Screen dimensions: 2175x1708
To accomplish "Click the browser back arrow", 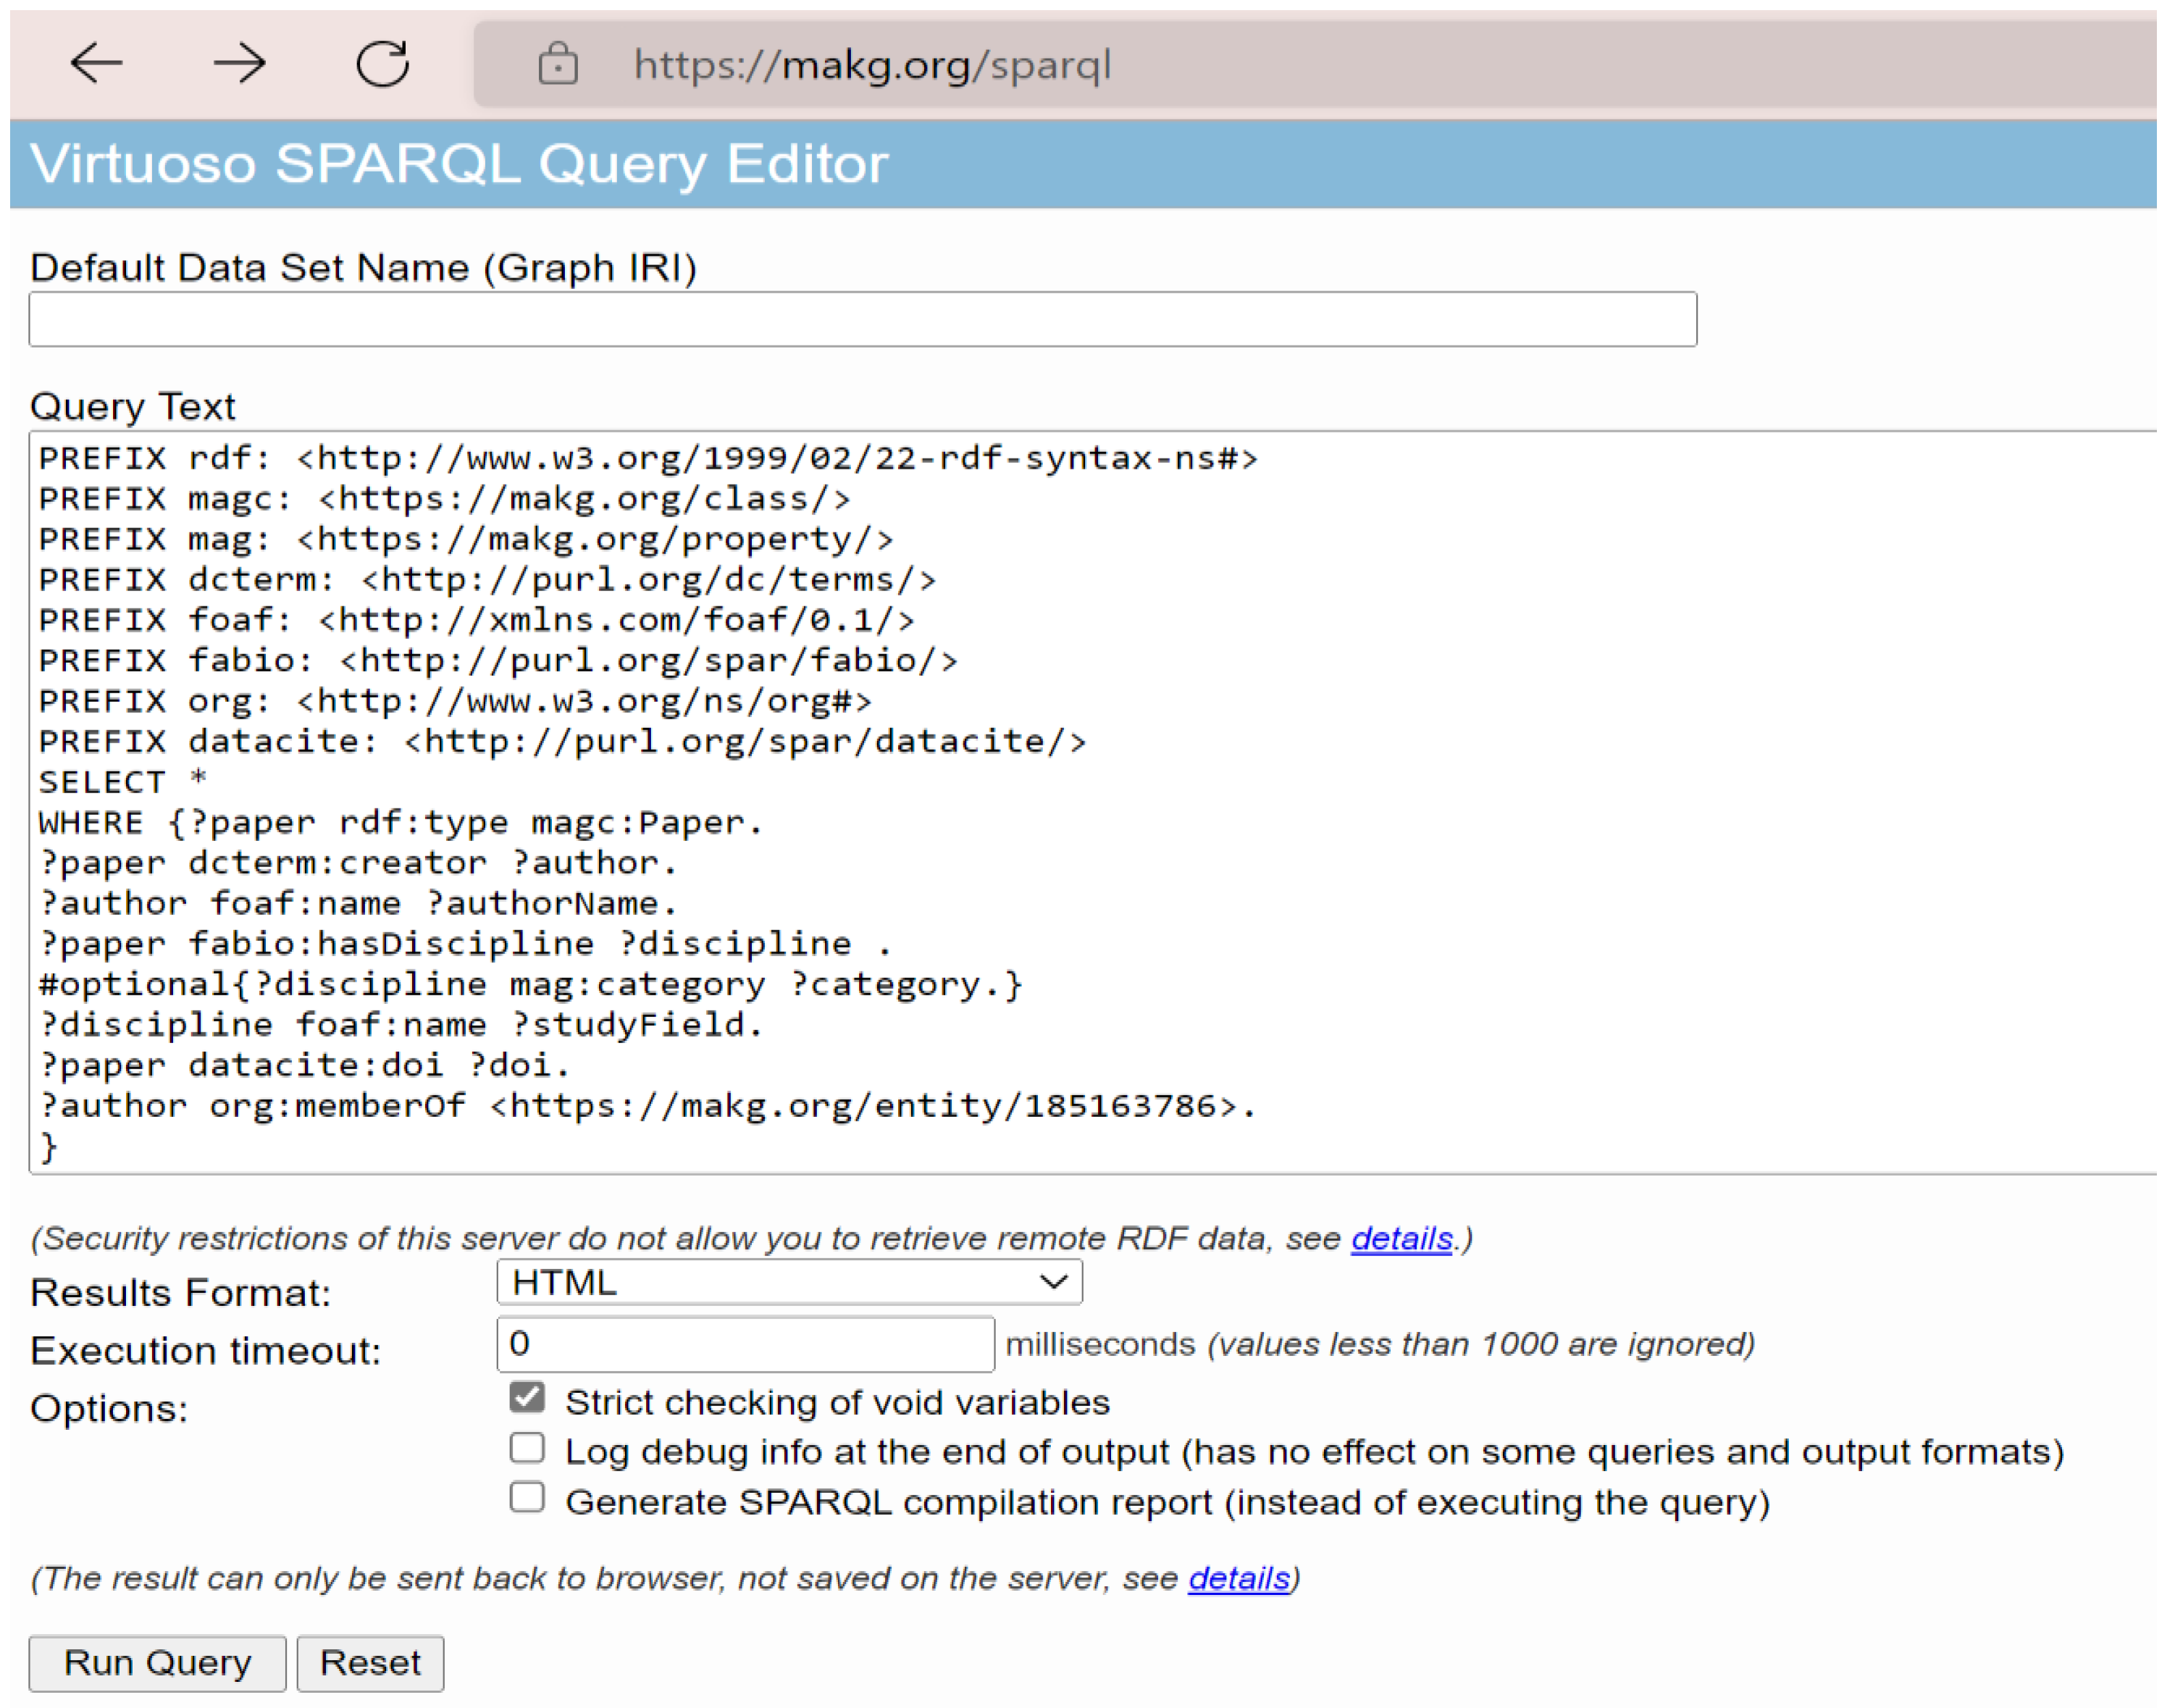I will [x=96, y=64].
